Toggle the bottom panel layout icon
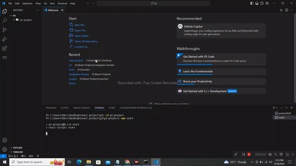Image resolution: width=296 pixels, height=166 pixels. pos(257,3)
